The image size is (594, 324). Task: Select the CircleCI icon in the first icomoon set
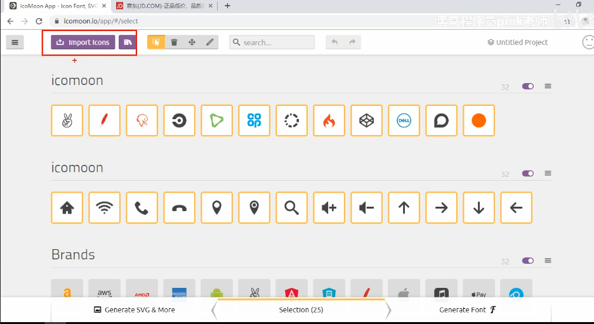[x=179, y=120]
